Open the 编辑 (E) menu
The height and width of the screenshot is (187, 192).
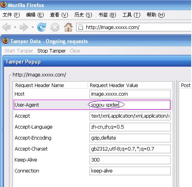point(35,15)
